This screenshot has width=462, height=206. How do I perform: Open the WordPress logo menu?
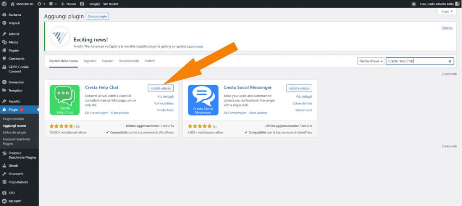(5, 4)
